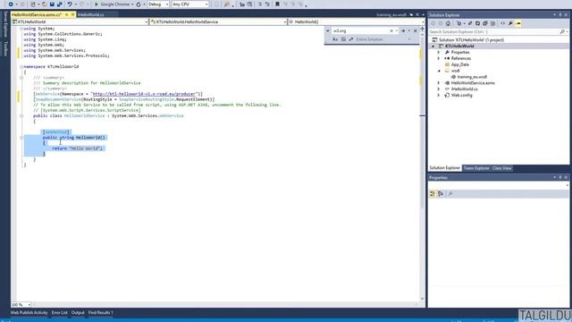
Task: Click the Find Next arrow button
Action: 403,31
